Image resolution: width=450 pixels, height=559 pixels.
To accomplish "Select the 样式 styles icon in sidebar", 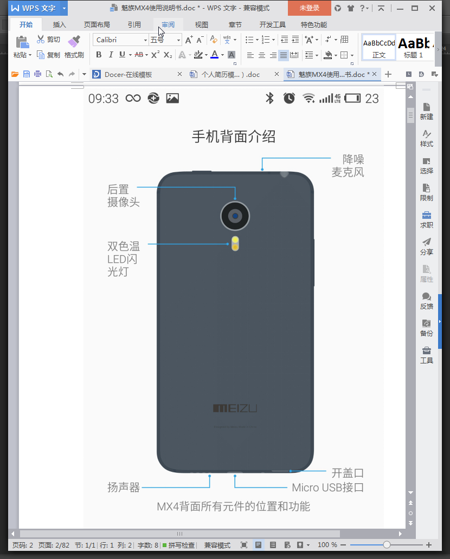I will click(x=426, y=139).
